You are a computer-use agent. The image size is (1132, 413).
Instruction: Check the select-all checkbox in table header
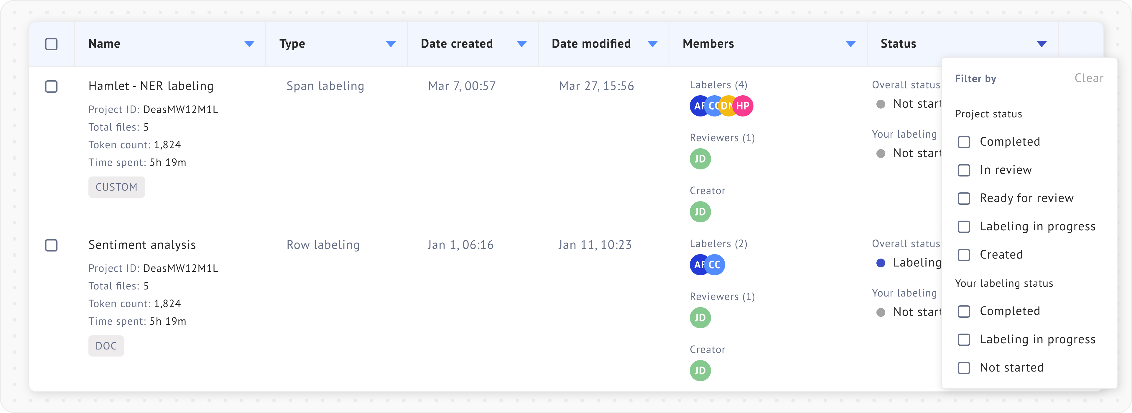[x=51, y=44]
